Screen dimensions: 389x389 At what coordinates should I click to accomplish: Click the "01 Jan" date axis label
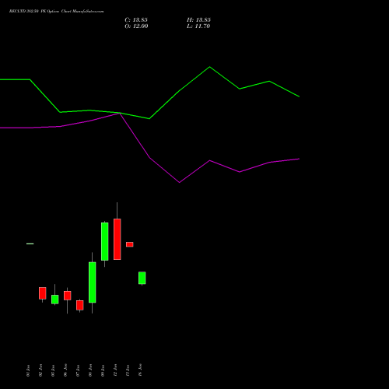[x=28, y=370]
